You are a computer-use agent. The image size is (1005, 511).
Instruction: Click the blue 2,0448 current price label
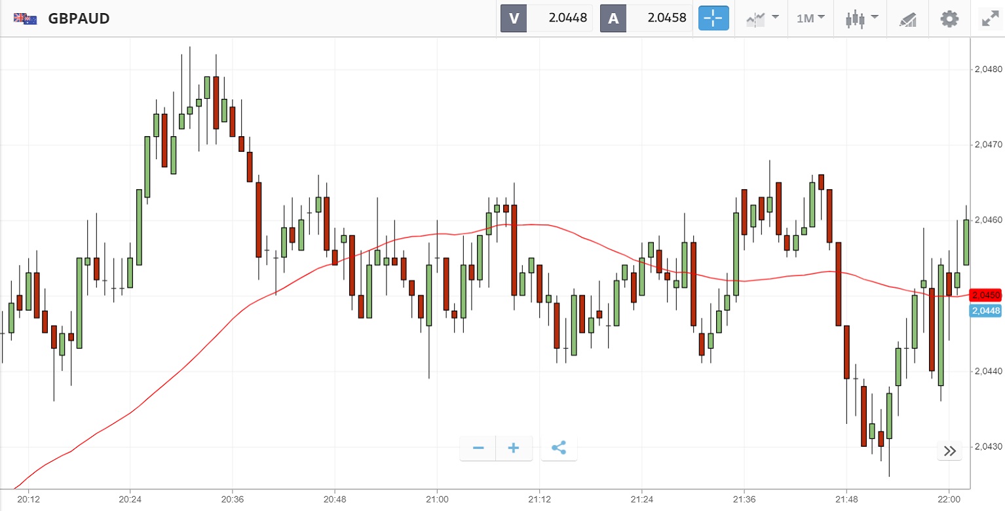pos(985,311)
